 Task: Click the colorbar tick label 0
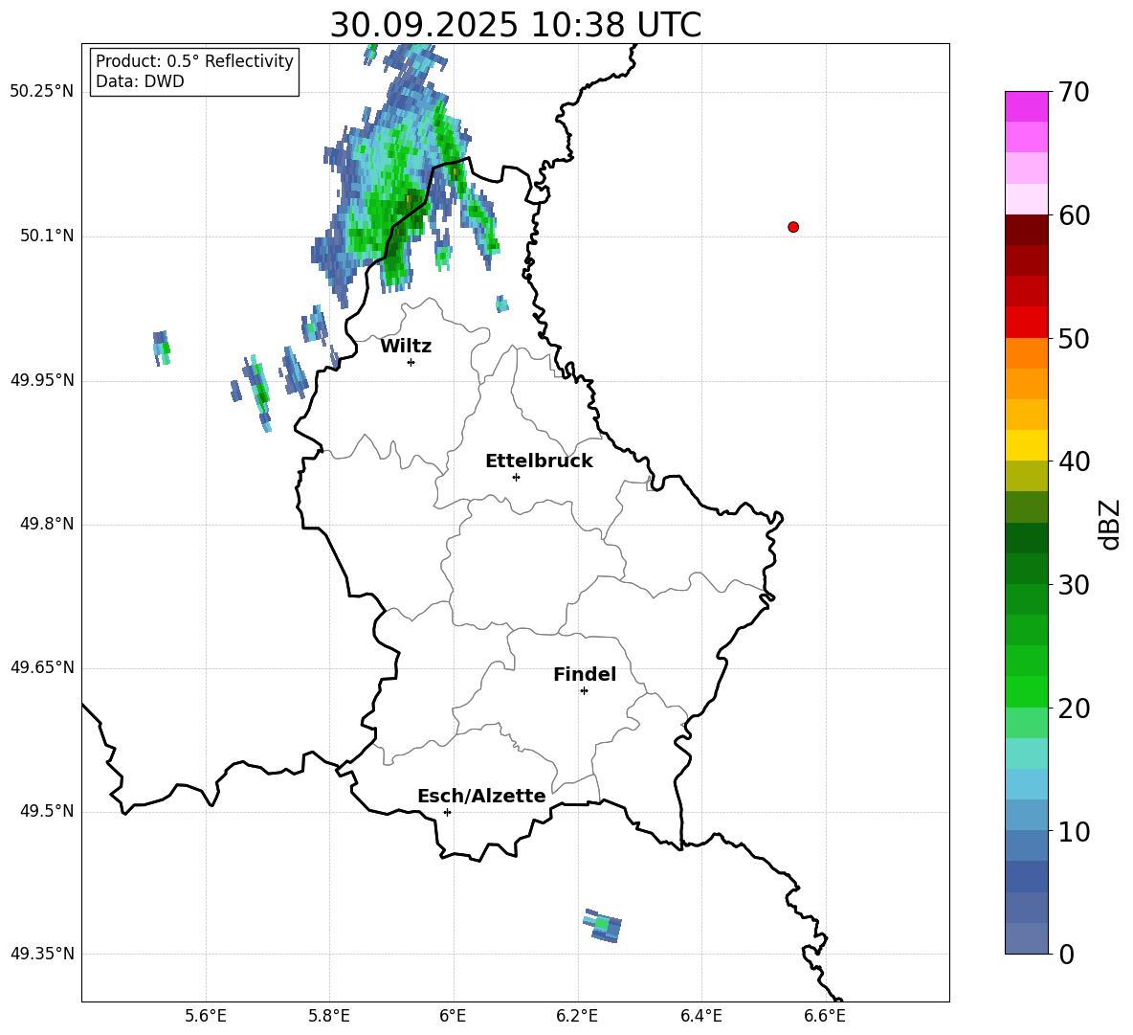pos(1067,955)
